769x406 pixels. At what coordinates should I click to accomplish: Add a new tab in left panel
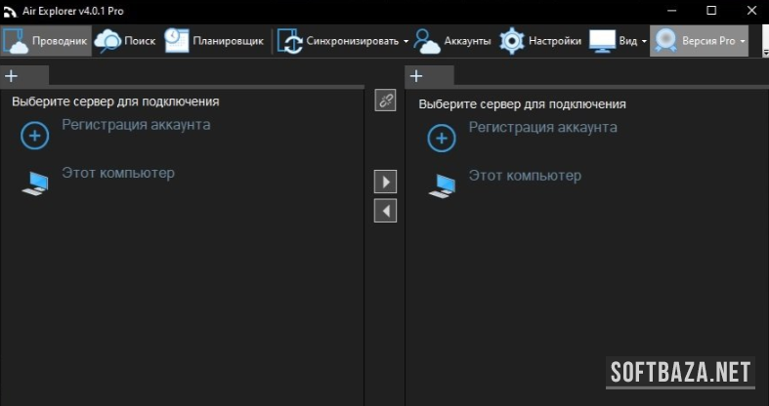click(12, 76)
